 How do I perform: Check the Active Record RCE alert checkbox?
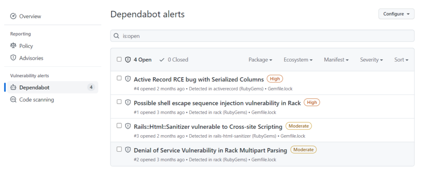[x=119, y=78]
